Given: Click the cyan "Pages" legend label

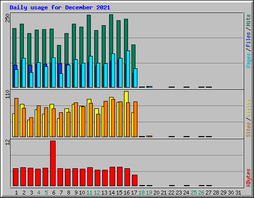Looking at the screenshot, I should point(249,60).
